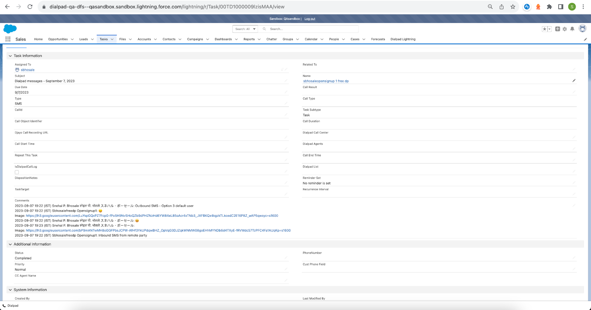The width and height of the screenshot is (591, 310).
Task: Collapse the System Information section
Action: pyautogui.click(x=10, y=290)
